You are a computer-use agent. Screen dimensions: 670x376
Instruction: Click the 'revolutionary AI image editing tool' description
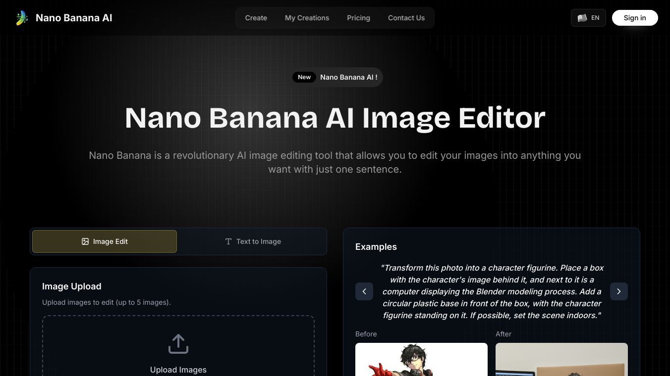[335, 162]
